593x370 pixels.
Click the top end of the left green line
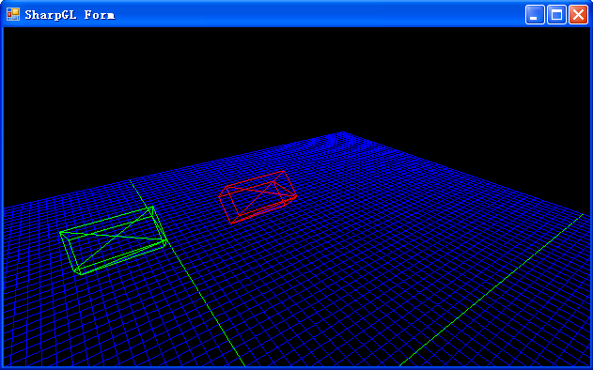[x=131, y=181]
